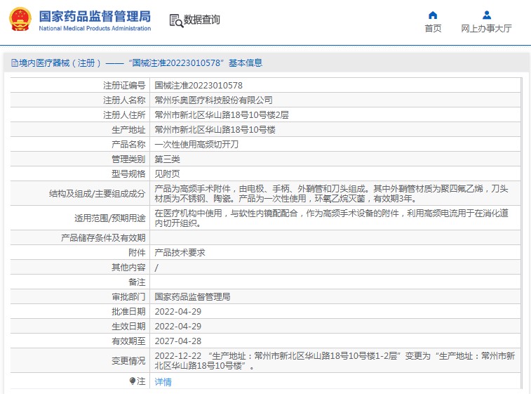Open the 详情 link
This screenshot has width=531, height=394.
point(163,382)
